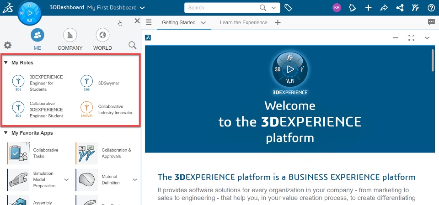Expand the search options chevron
Screen dimensions: 439x205
point(273,8)
